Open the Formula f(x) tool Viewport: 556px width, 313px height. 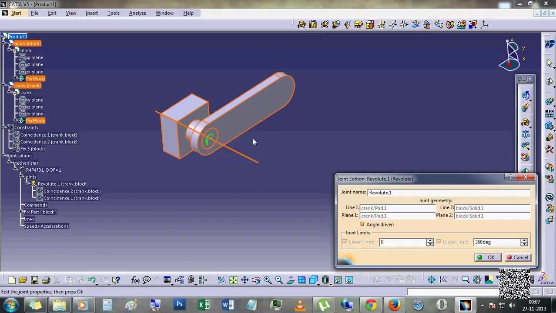coord(135,280)
